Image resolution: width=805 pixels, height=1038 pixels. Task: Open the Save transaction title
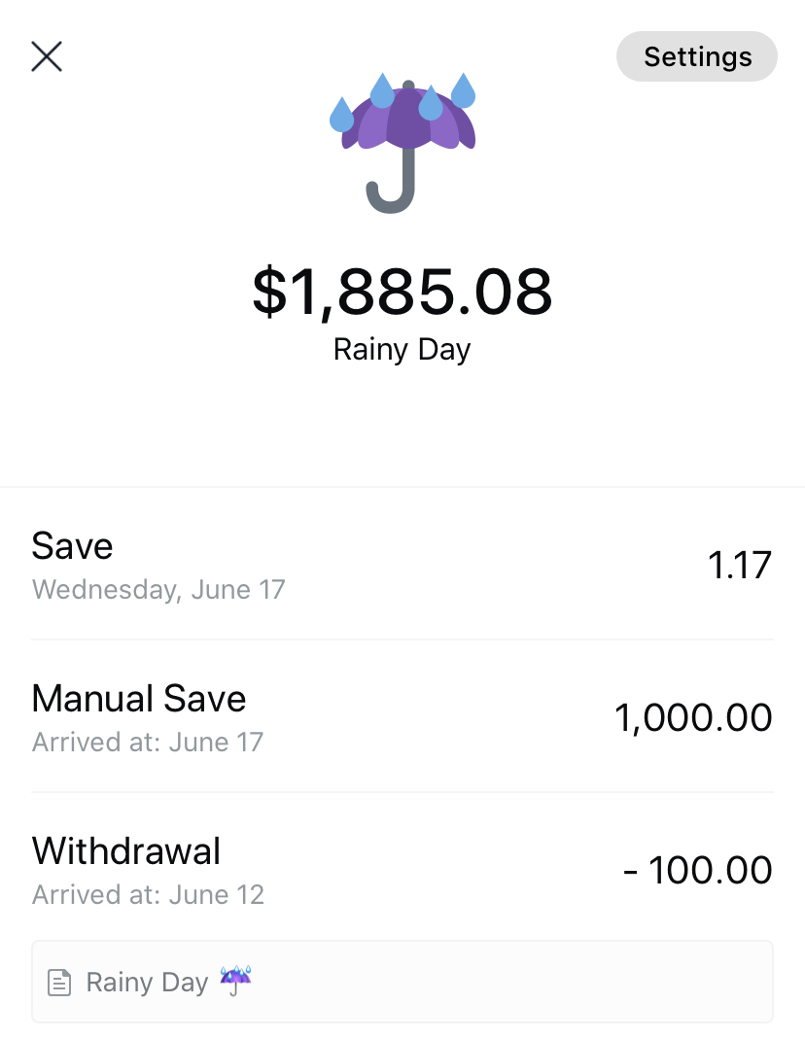[x=73, y=546]
